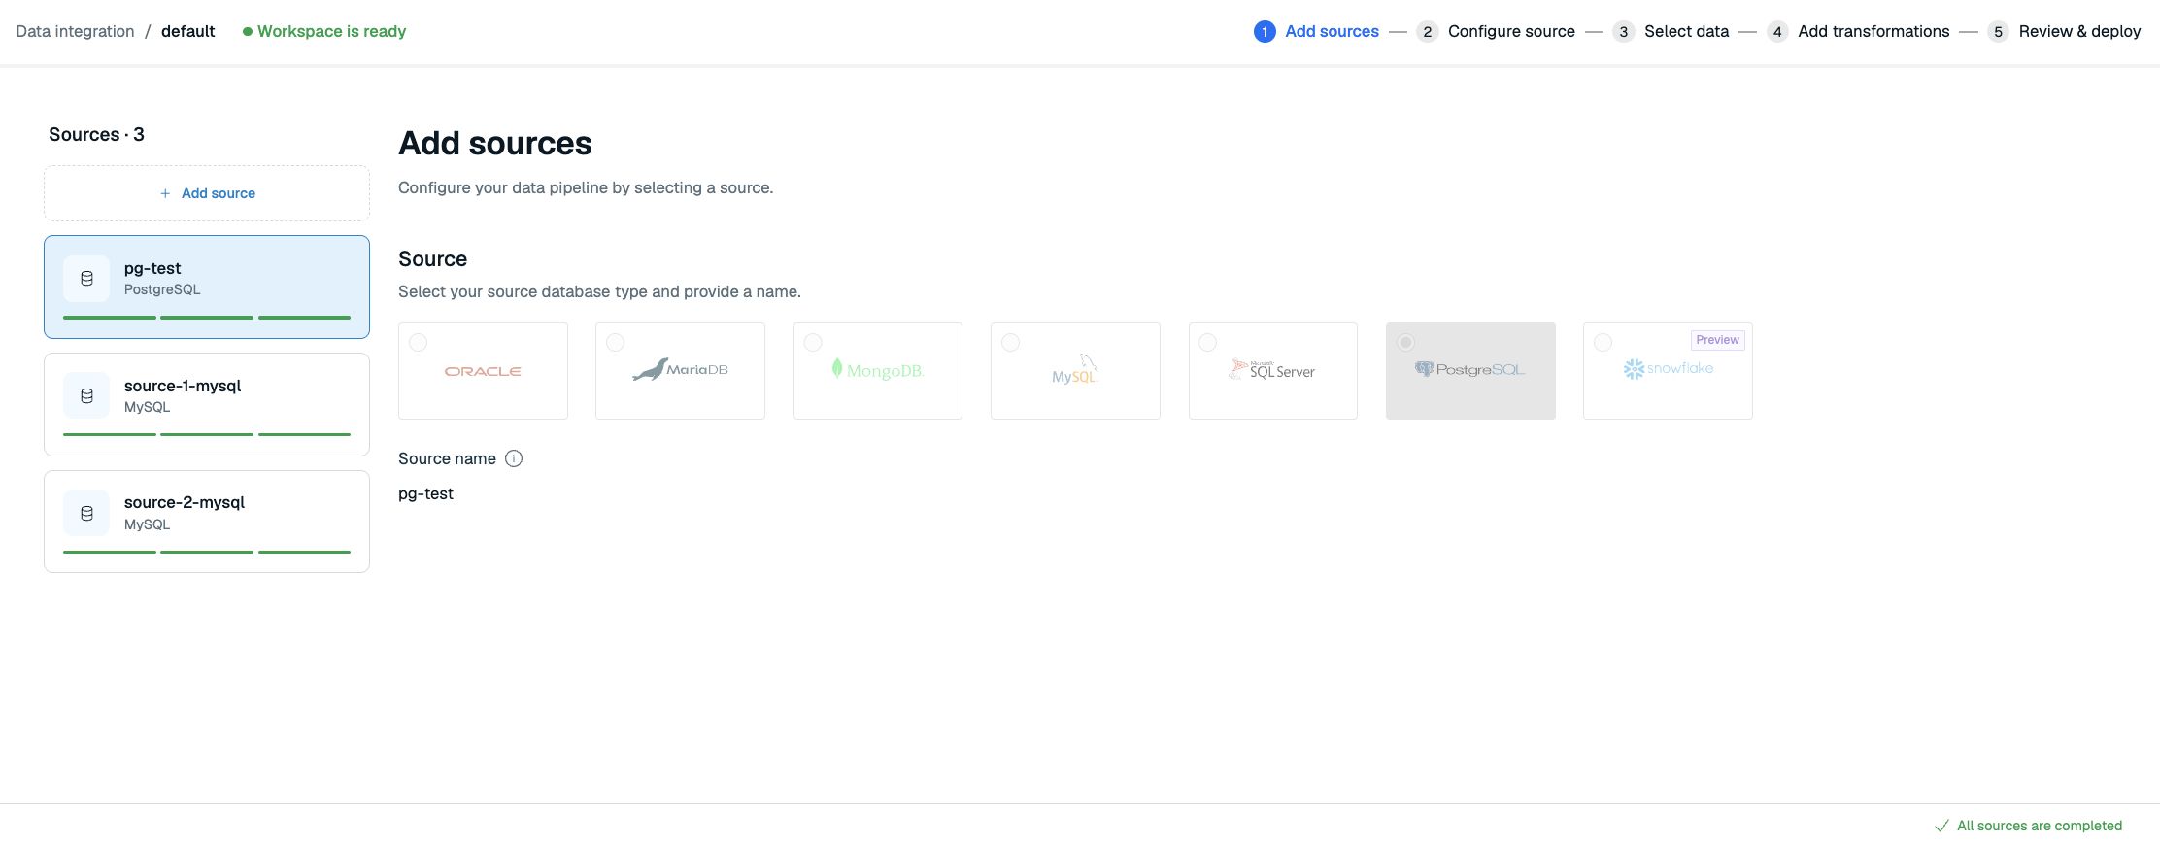This screenshot has height=845, width=2160.
Task: Click the Oracle logo
Action: [483, 371]
